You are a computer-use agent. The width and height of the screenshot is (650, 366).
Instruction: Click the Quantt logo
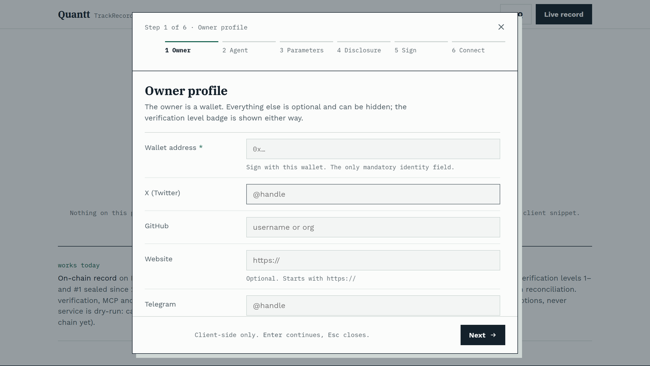tap(74, 14)
